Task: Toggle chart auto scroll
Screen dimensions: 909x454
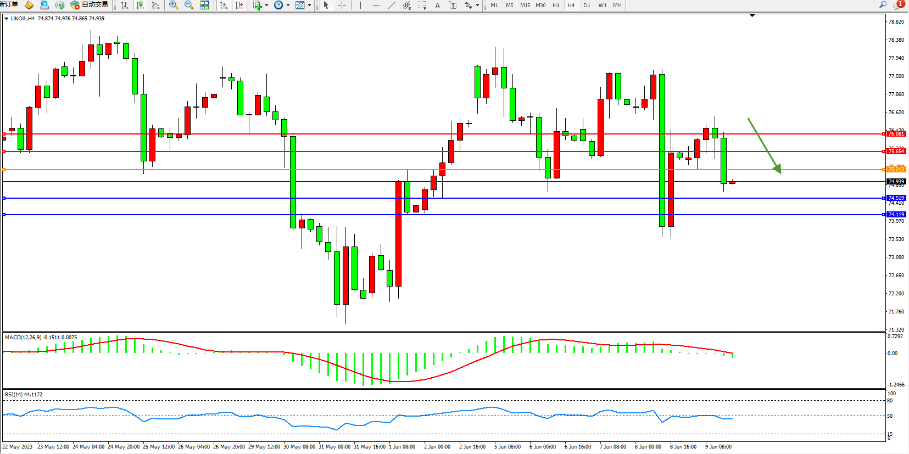Action: coord(223,5)
